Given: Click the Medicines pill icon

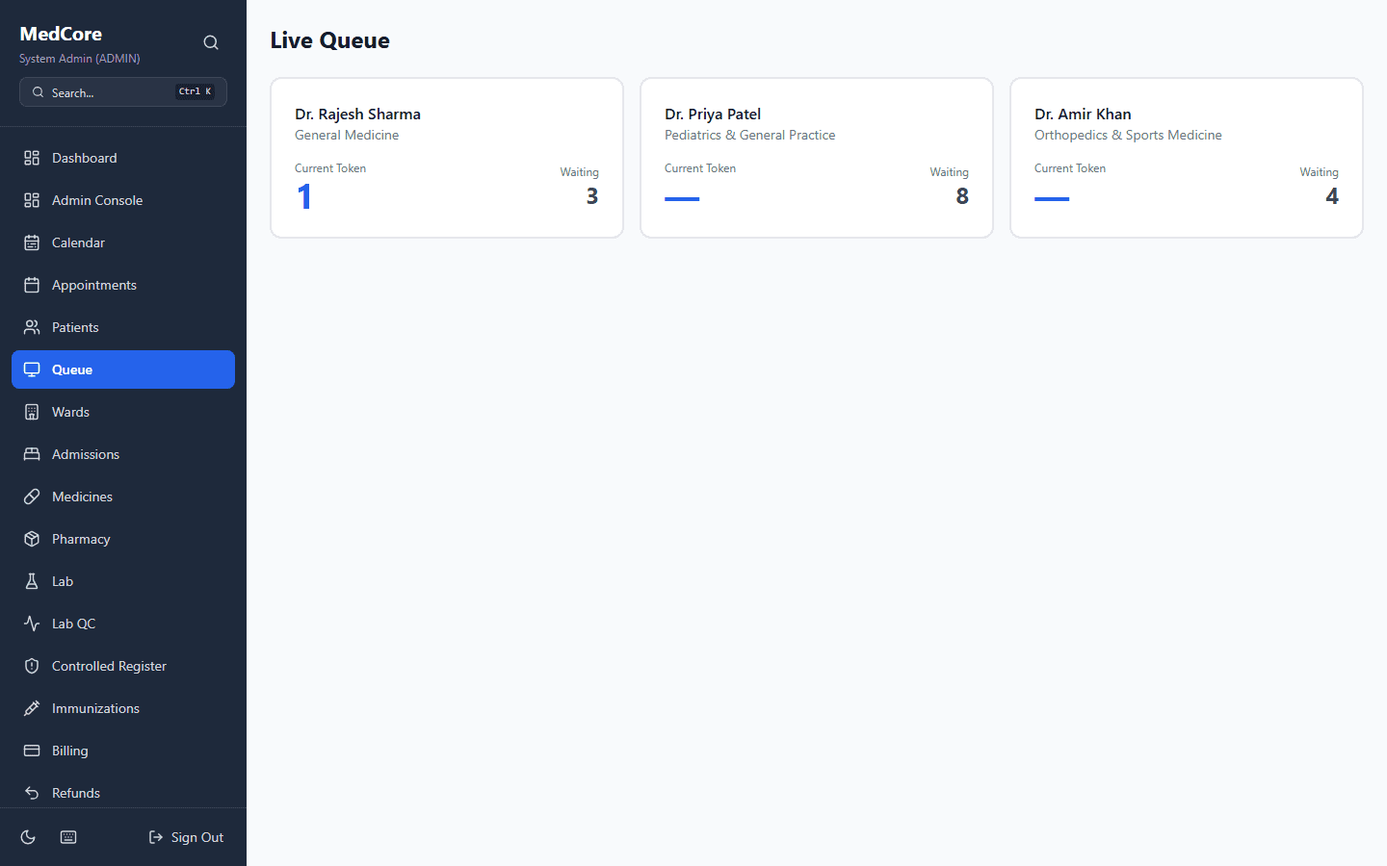Looking at the screenshot, I should 32,497.
